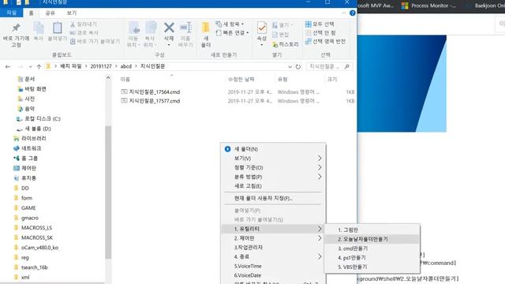505x284 pixels.
Task: Expand the 2. 제어판 context menu entry
Action: tap(273, 238)
